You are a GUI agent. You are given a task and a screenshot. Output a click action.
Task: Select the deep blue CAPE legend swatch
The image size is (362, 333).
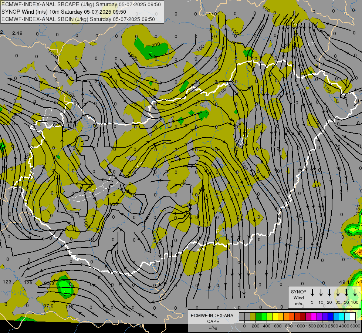[331, 316]
